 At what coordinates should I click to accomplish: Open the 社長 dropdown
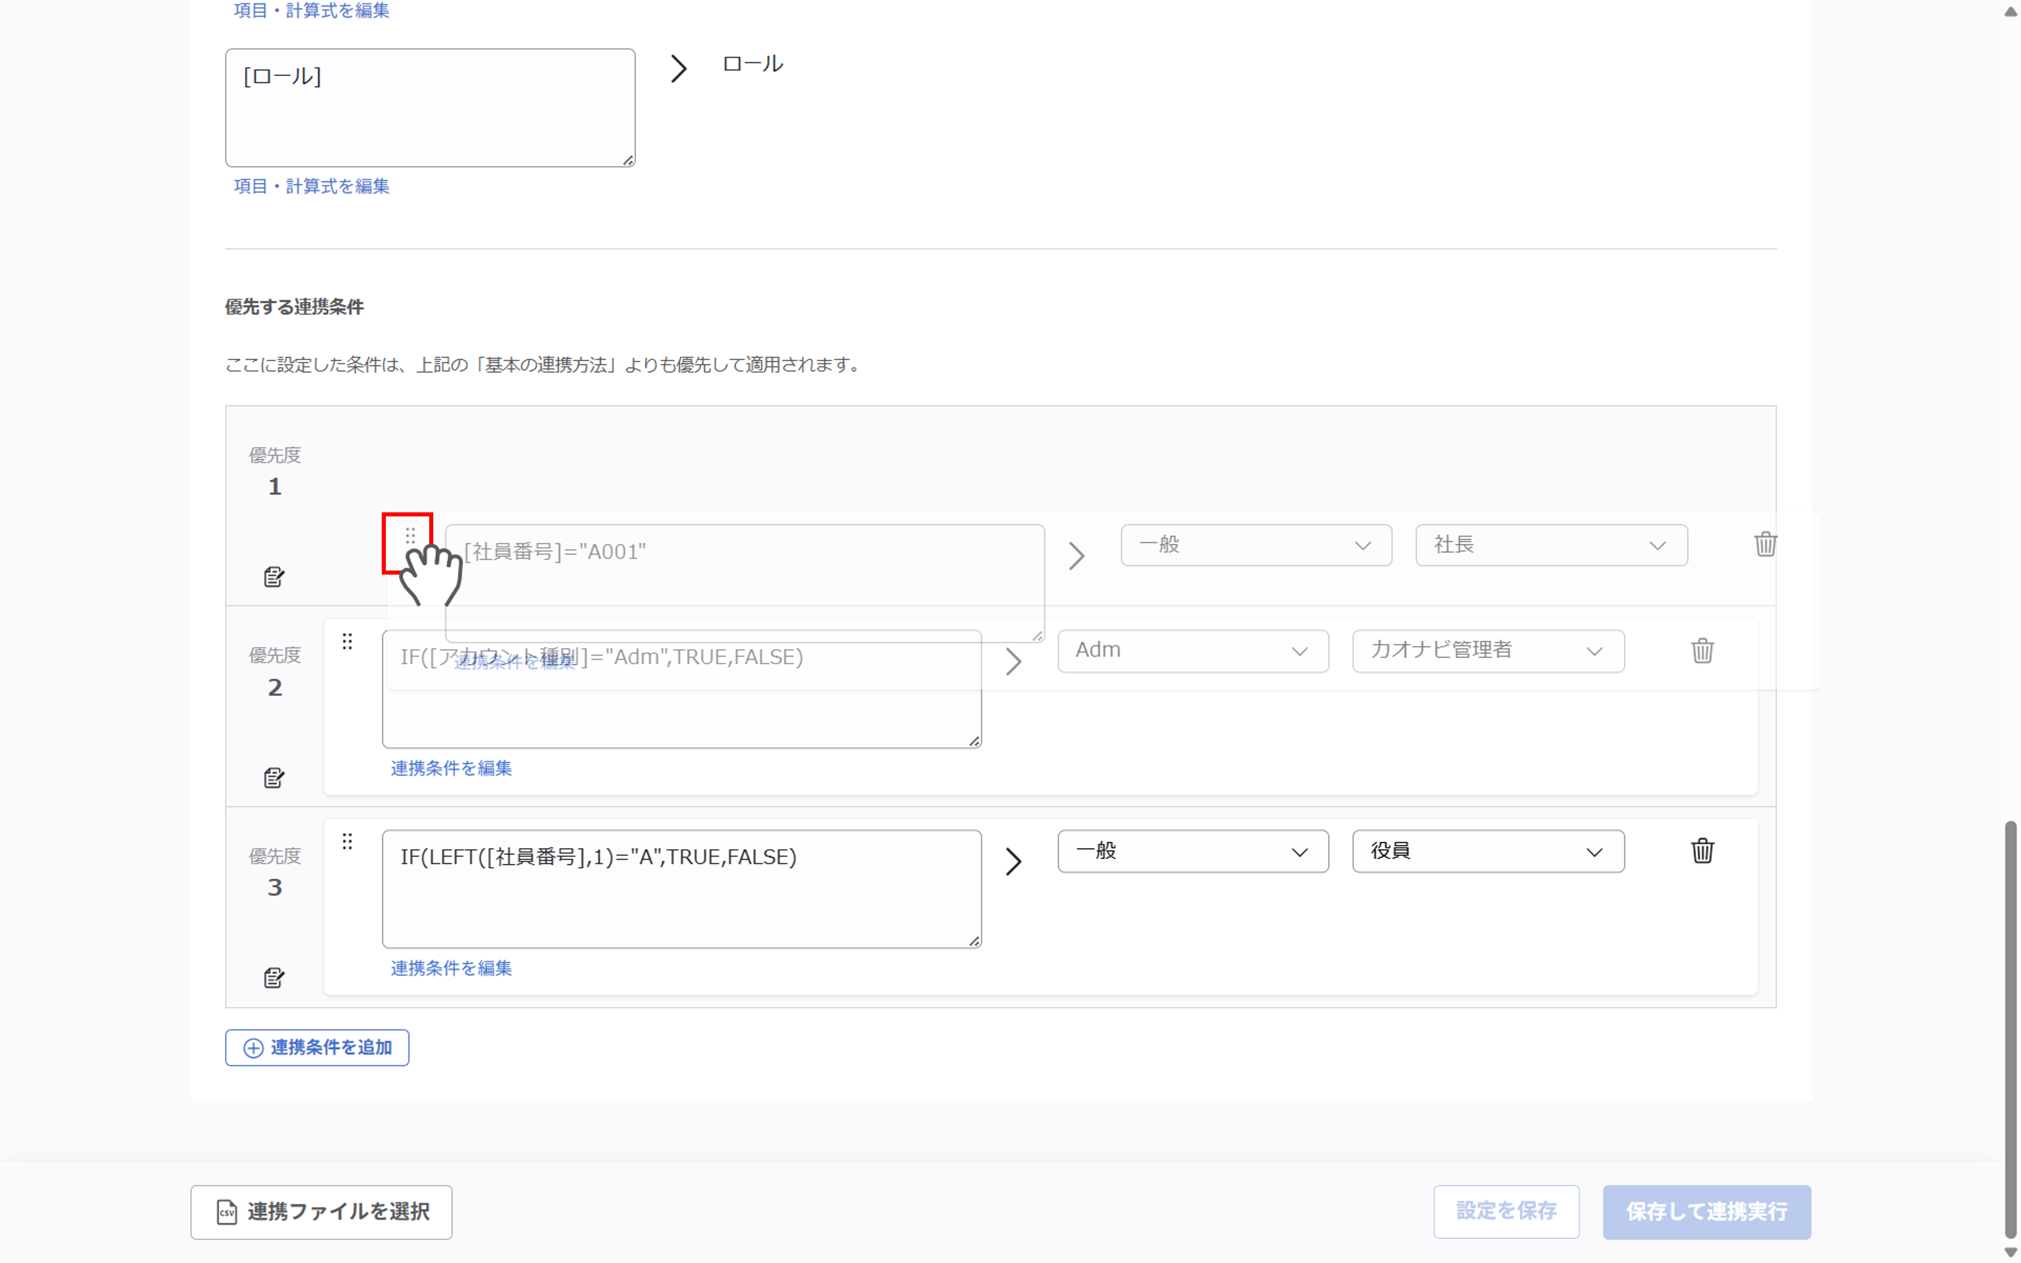pyautogui.click(x=1551, y=544)
